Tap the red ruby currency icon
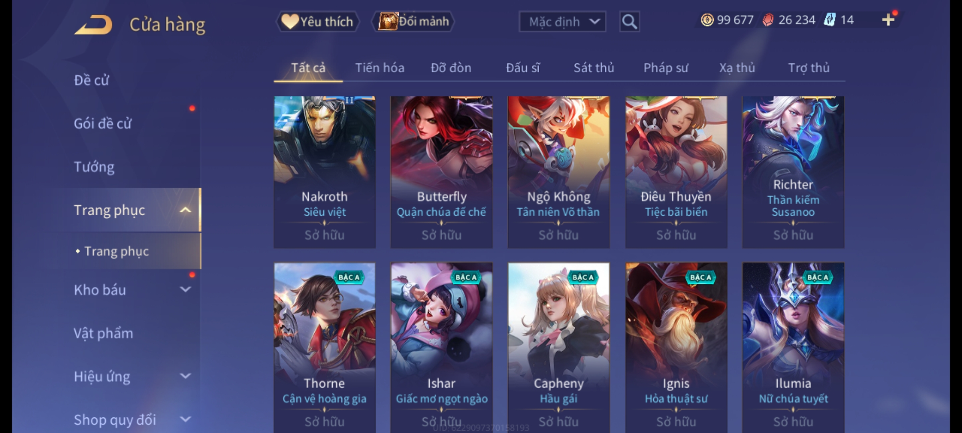This screenshot has height=433, width=962. (x=768, y=20)
